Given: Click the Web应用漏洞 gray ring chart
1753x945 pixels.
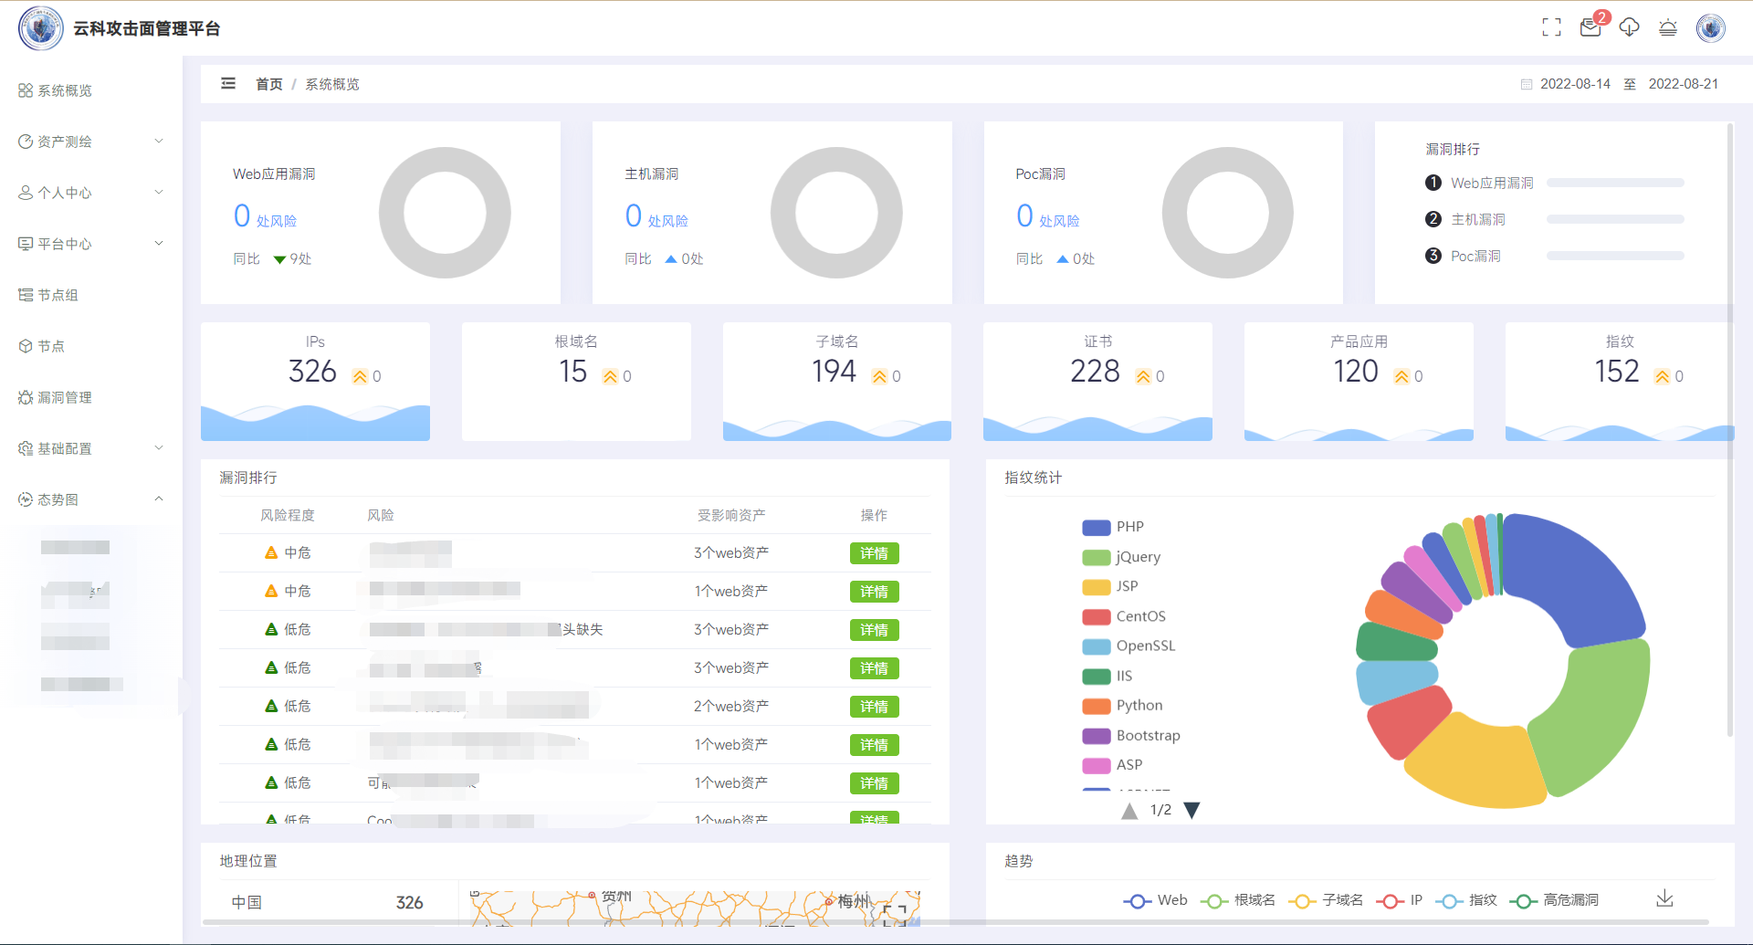Looking at the screenshot, I should [445, 213].
